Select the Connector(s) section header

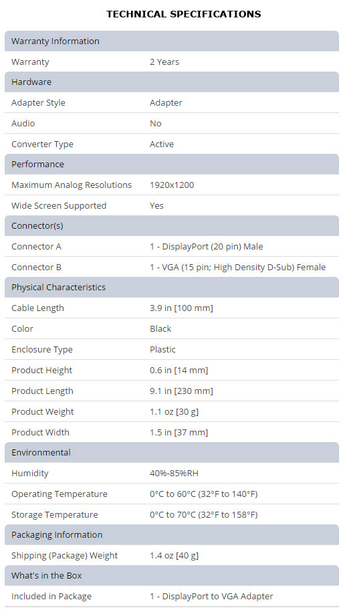coord(172,225)
